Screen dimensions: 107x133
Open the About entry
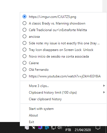coord(63,115)
